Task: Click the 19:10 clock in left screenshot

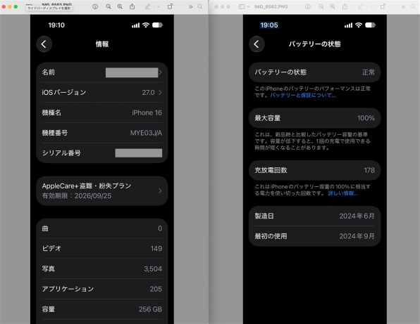Action: pyautogui.click(x=56, y=25)
